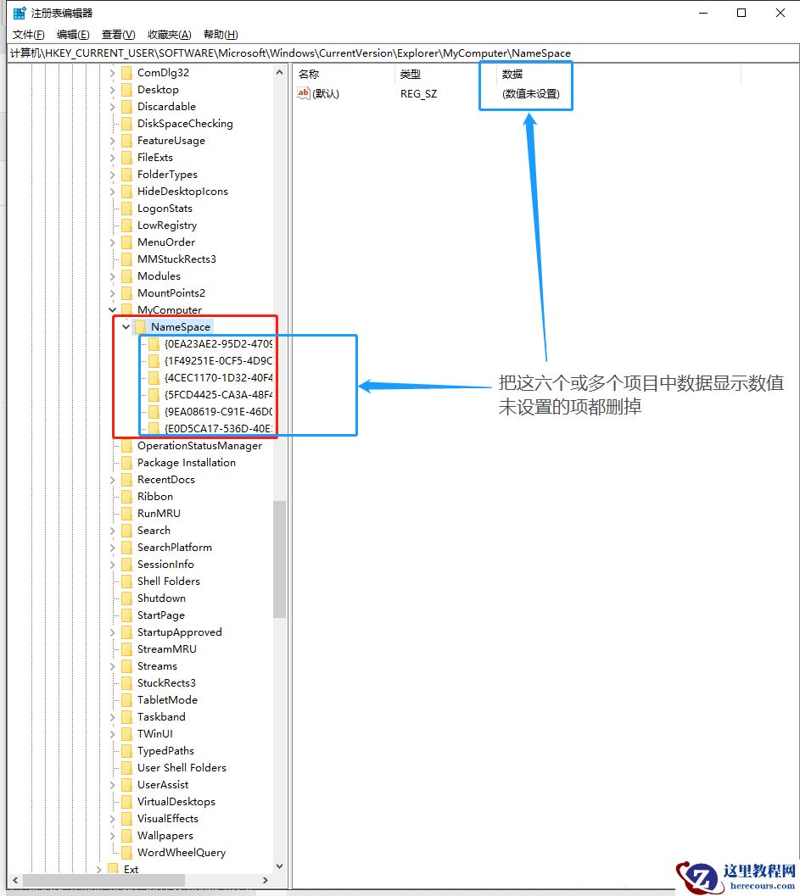Collapse the NameSpace key
This screenshot has height=896, width=800.
tap(126, 326)
